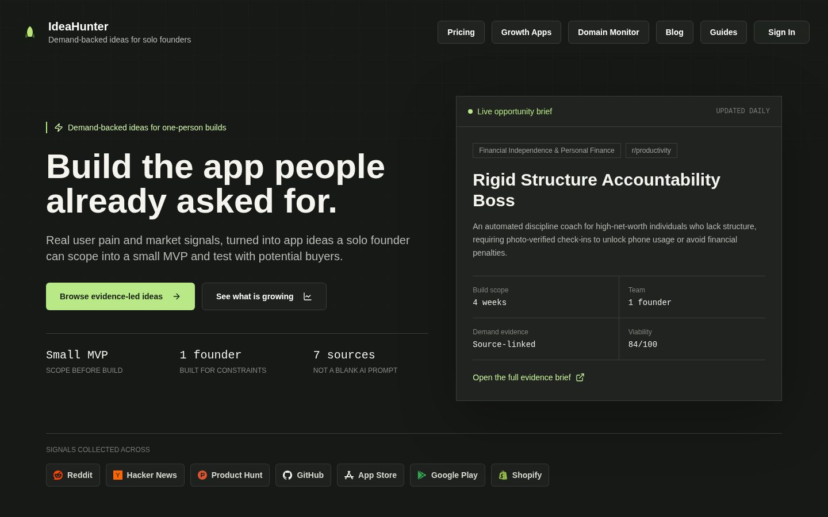Open Growth Apps in navigation
Image resolution: width=828 pixels, height=517 pixels.
[526, 32]
